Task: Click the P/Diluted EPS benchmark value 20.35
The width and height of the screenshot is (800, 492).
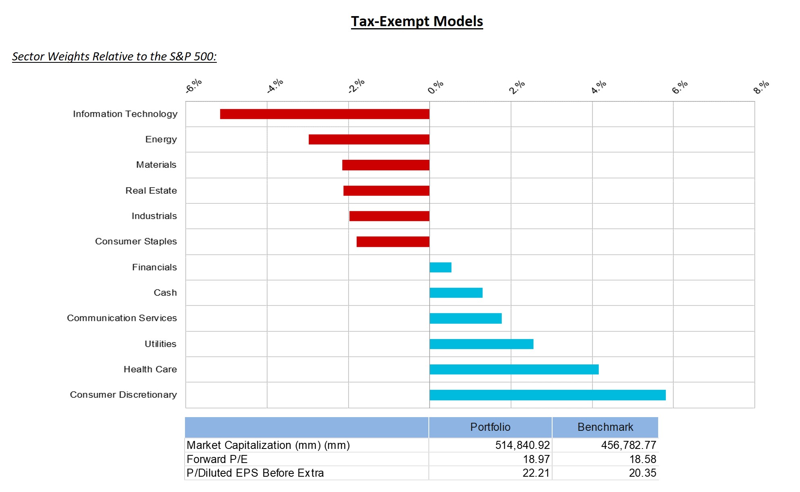Action: pos(642,473)
